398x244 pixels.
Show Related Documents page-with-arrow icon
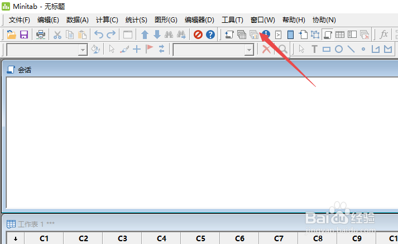(303, 35)
